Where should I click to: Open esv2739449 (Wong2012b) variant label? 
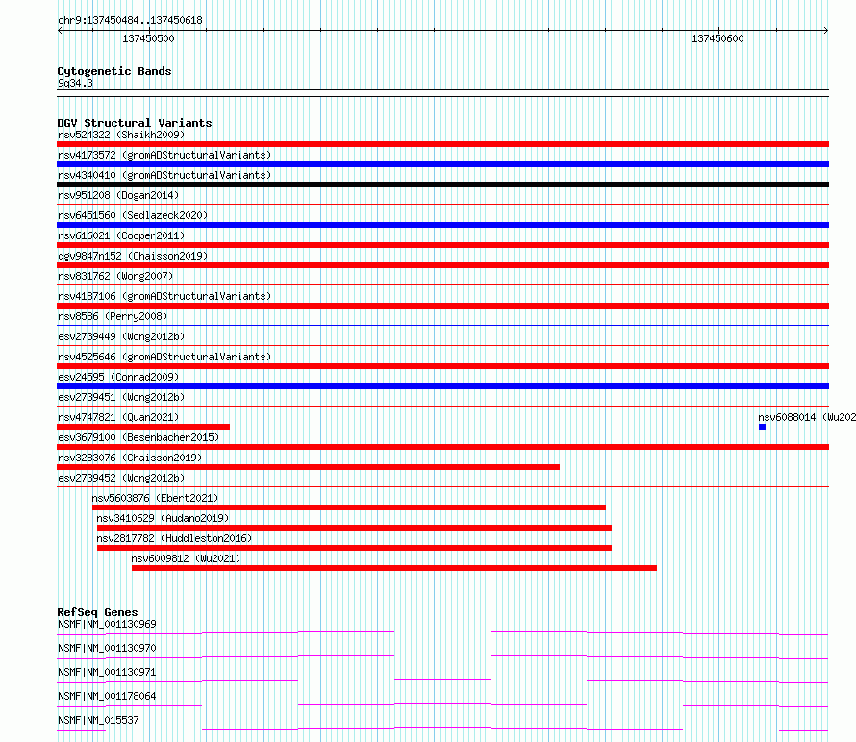(121, 336)
